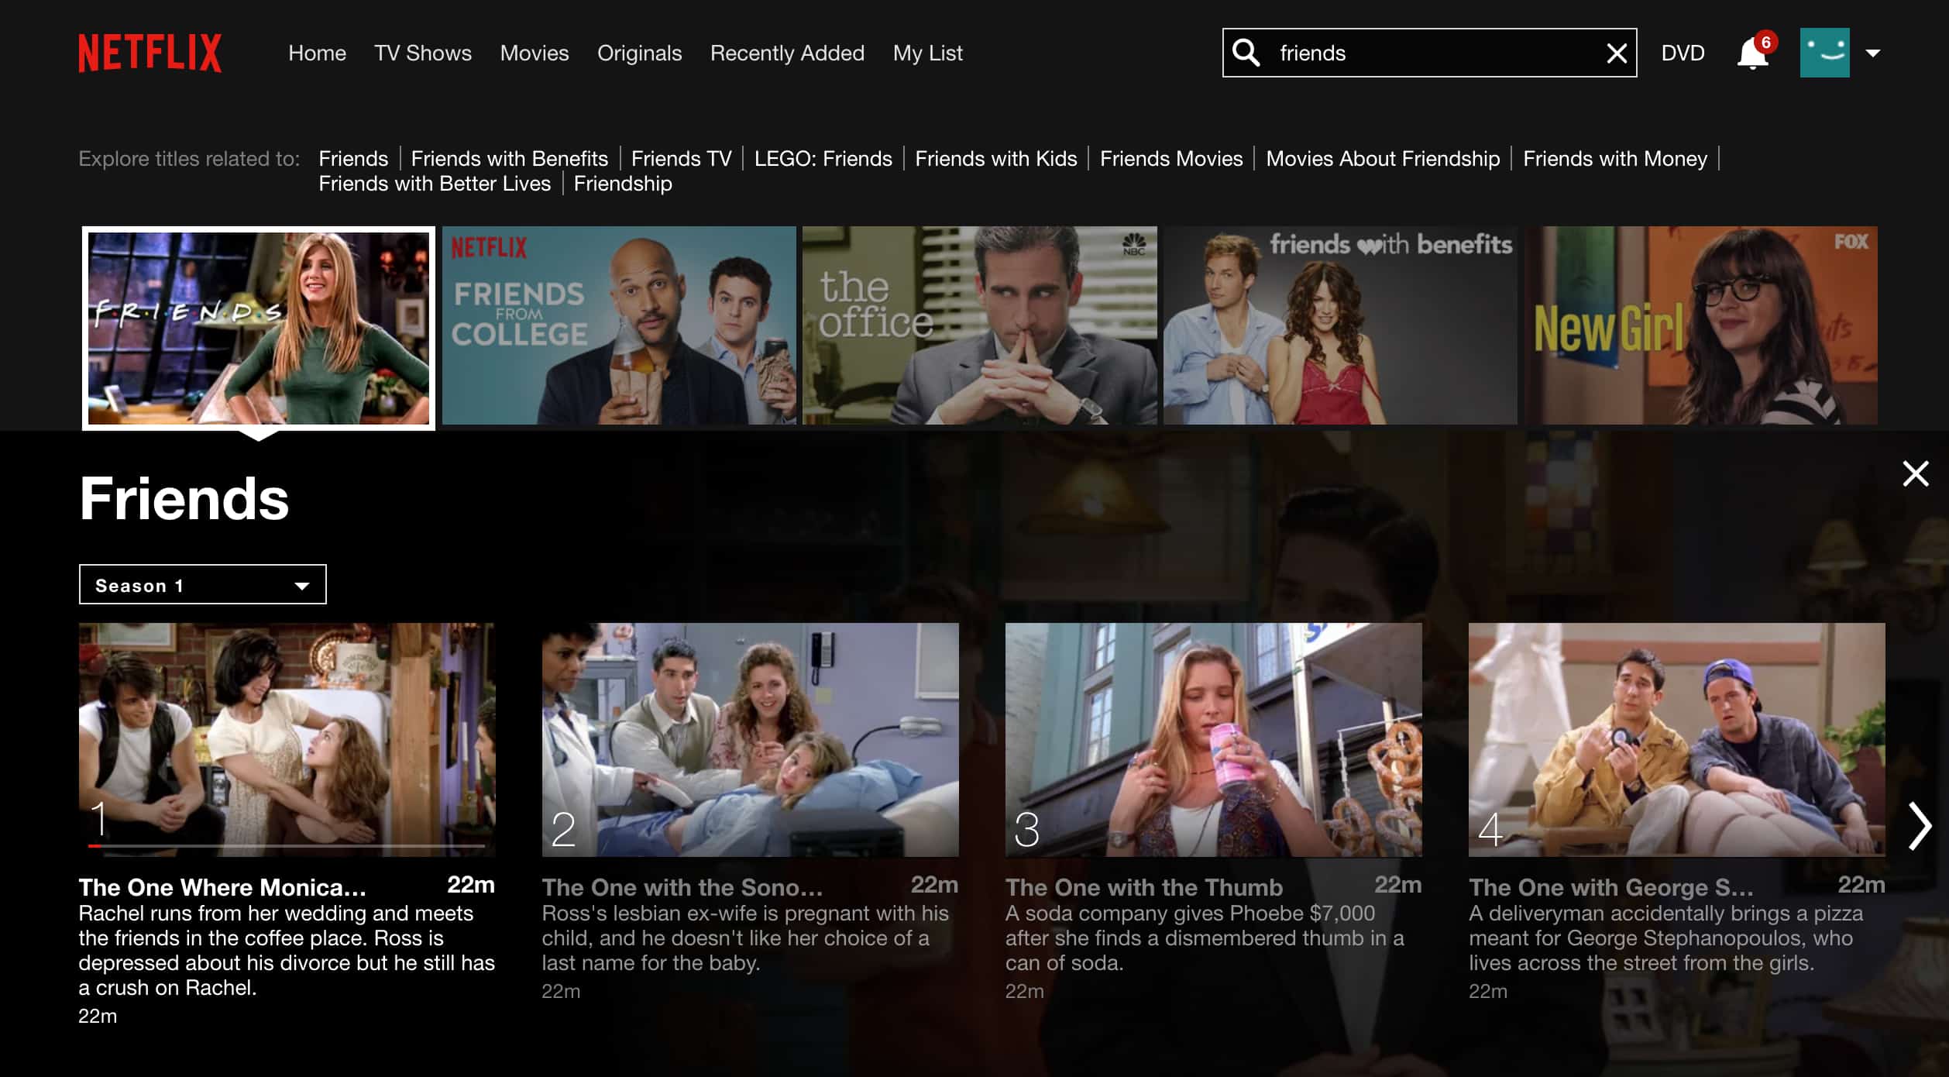Open the Friends with Benefits related link
The width and height of the screenshot is (1949, 1077).
509,158
